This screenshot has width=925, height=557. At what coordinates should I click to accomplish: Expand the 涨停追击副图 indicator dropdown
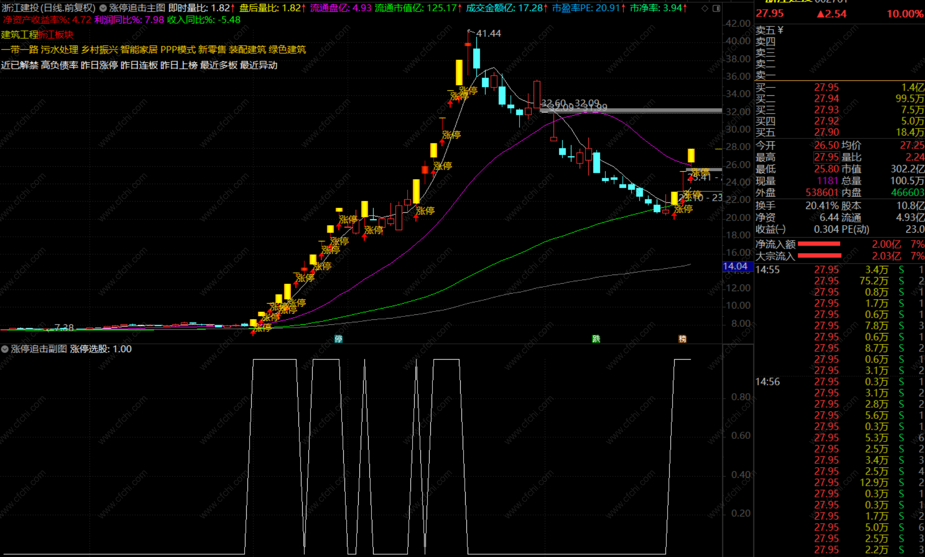point(5,349)
